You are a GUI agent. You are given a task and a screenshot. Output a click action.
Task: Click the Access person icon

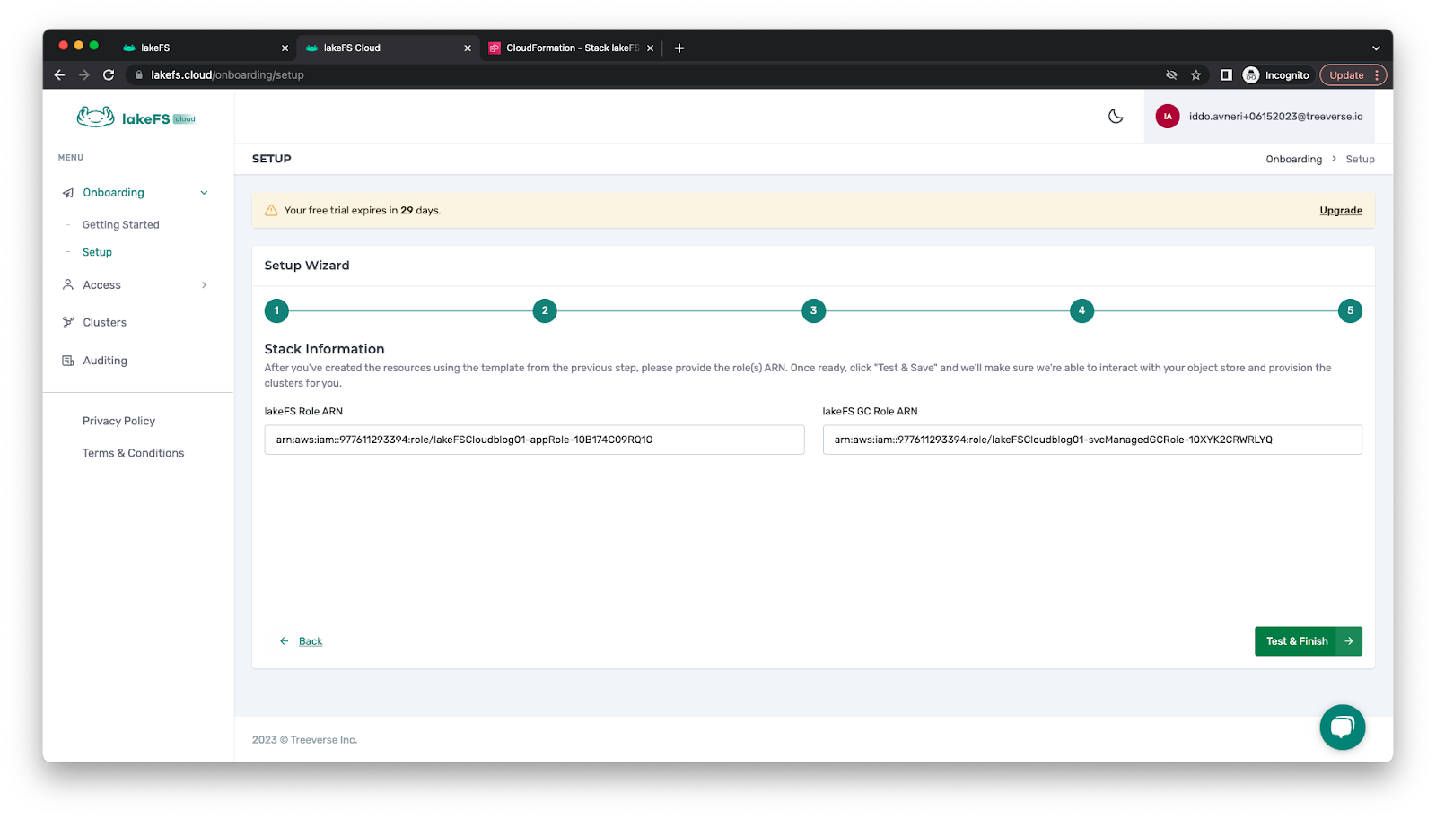[68, 284]
